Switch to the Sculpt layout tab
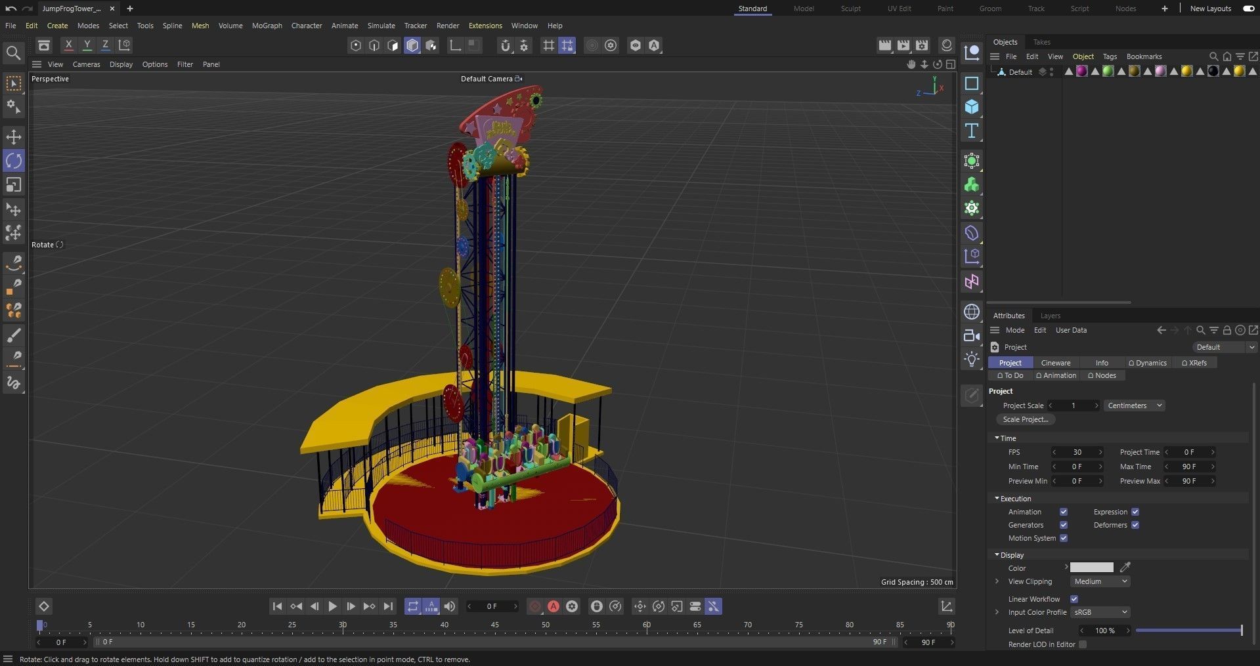 850,9
